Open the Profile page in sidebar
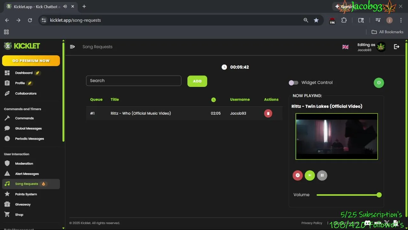The height and width of the screenshot is (230, 408). 20,83
